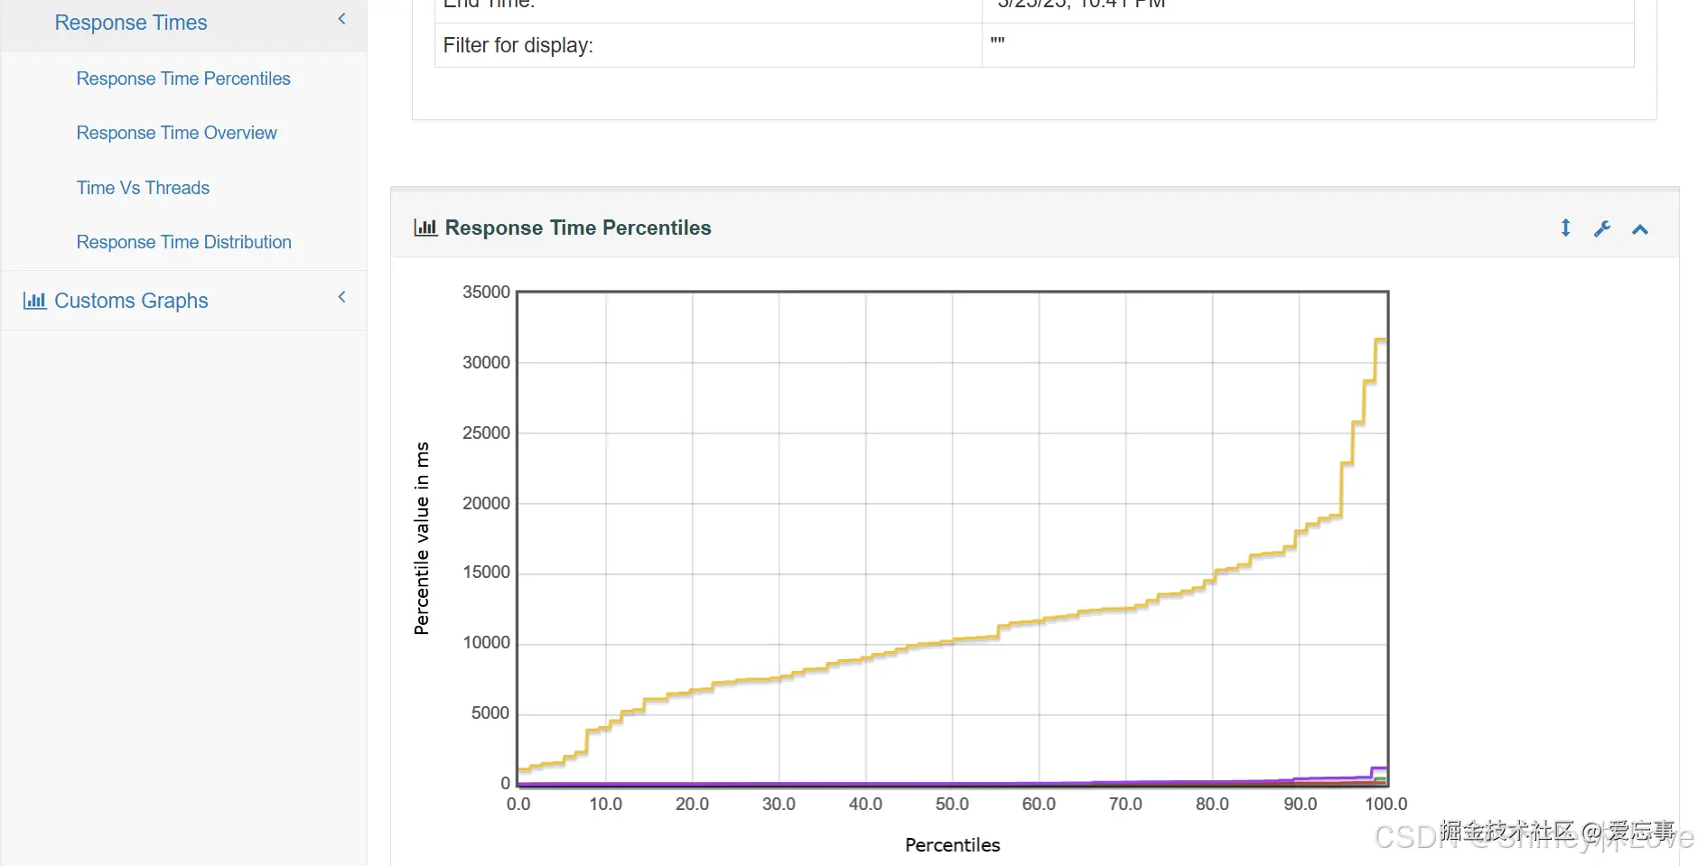The image size is (1698, 866).
Task: Open the Response Times sidebar menu
Action: (x=131, y=23)
